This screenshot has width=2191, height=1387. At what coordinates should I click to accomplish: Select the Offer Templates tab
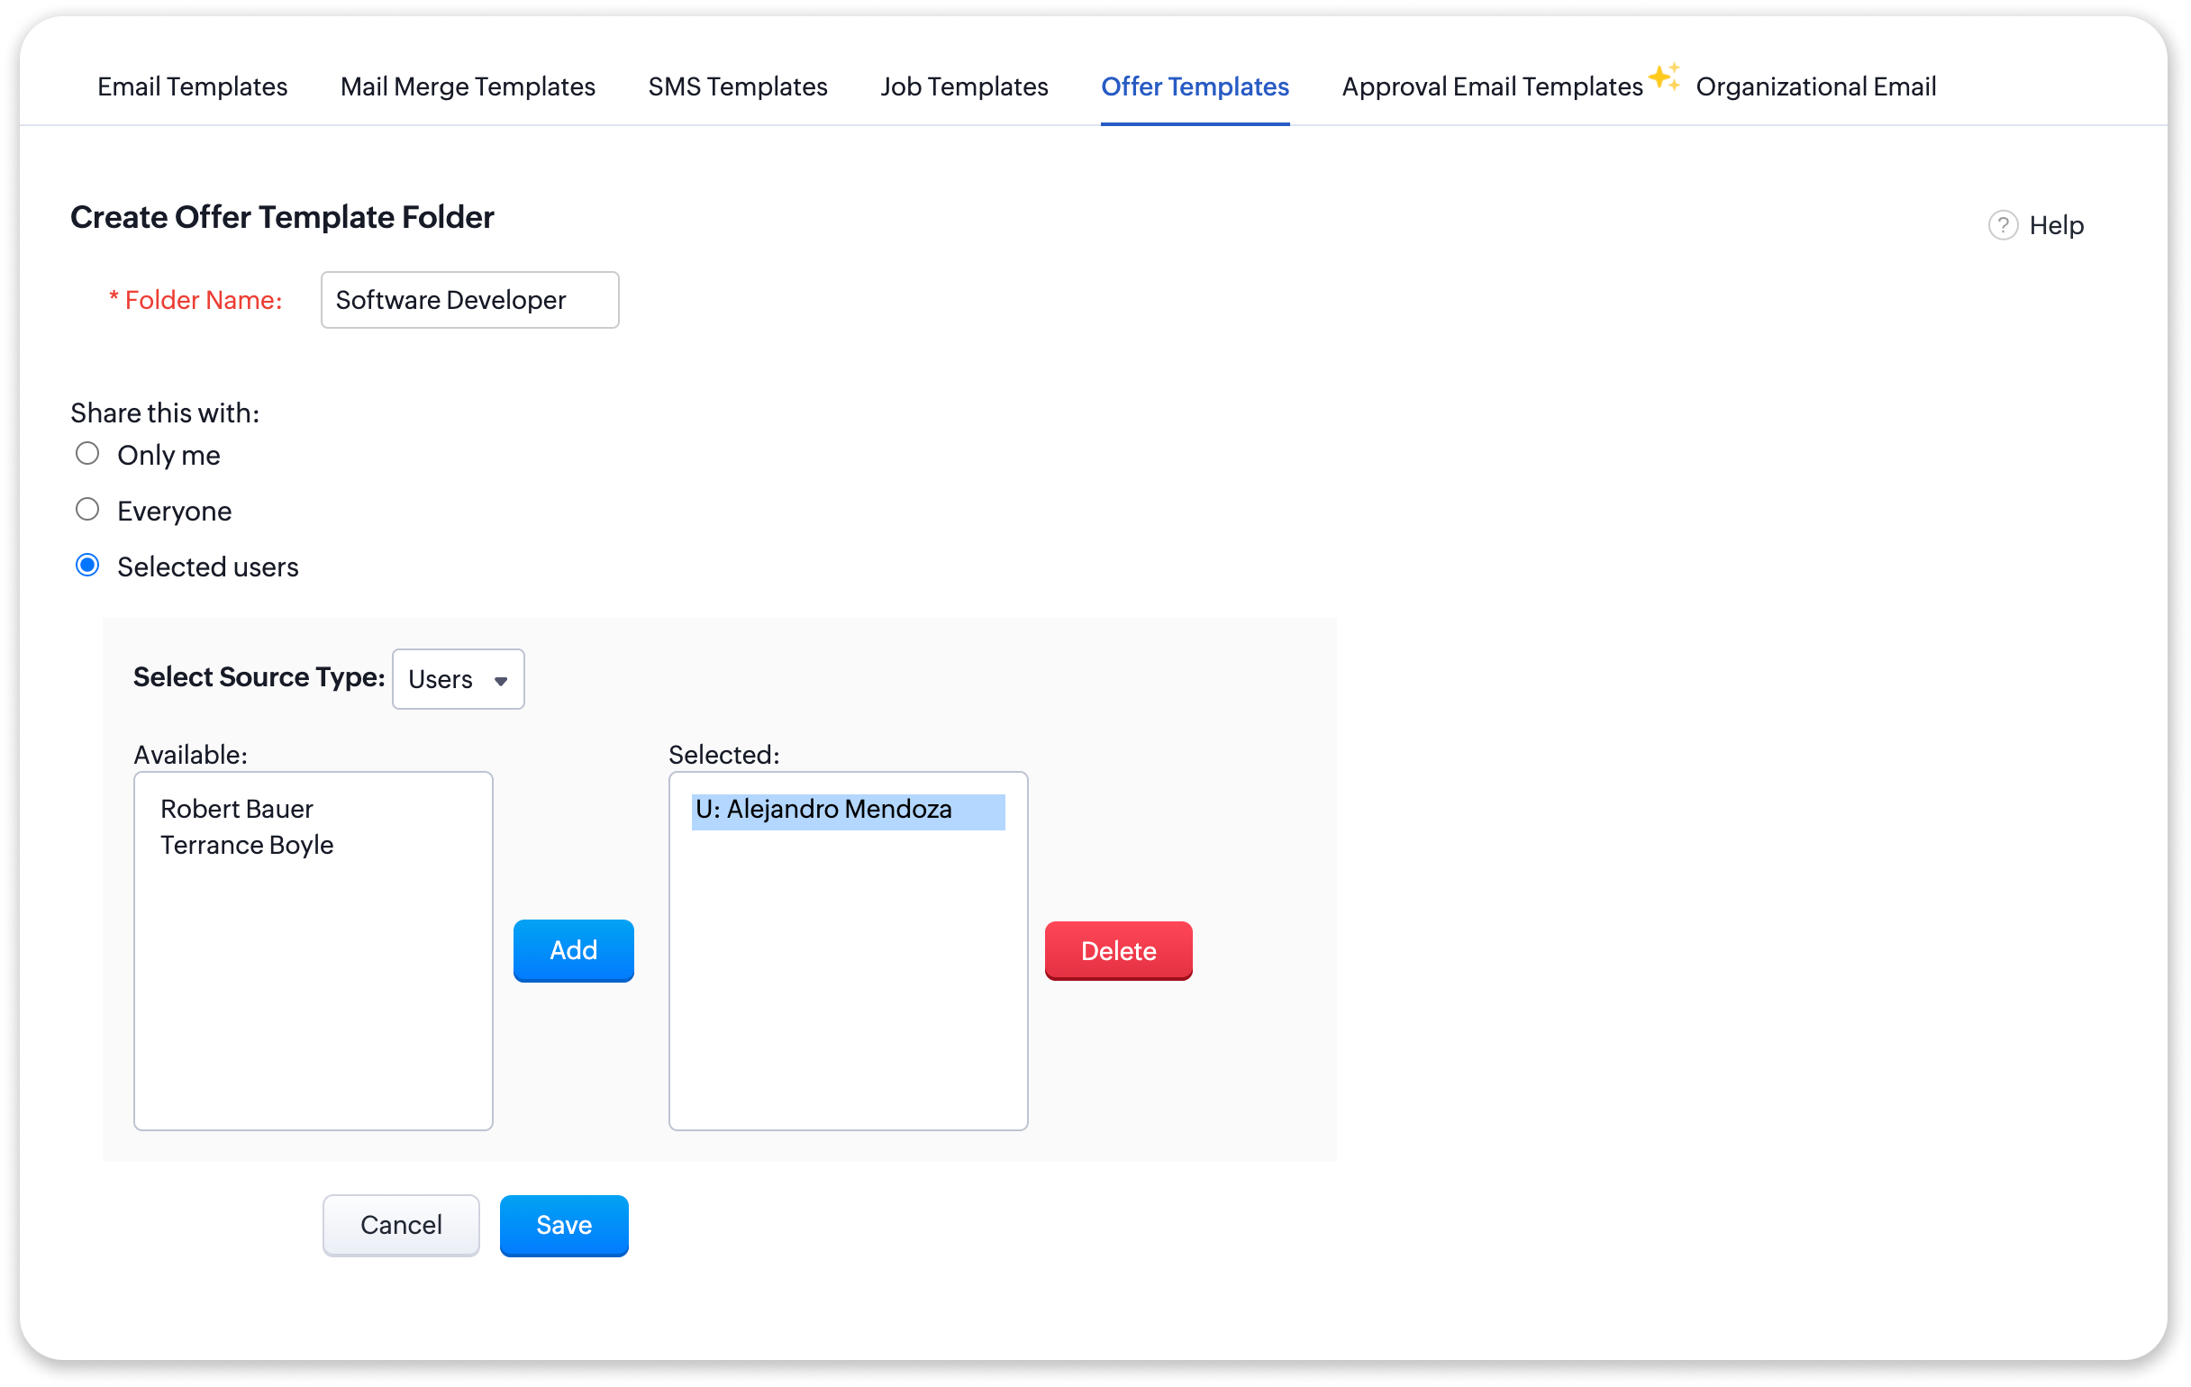pos(1194,86)
